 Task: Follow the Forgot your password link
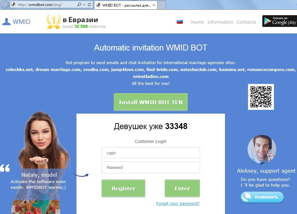click(178, 203)
